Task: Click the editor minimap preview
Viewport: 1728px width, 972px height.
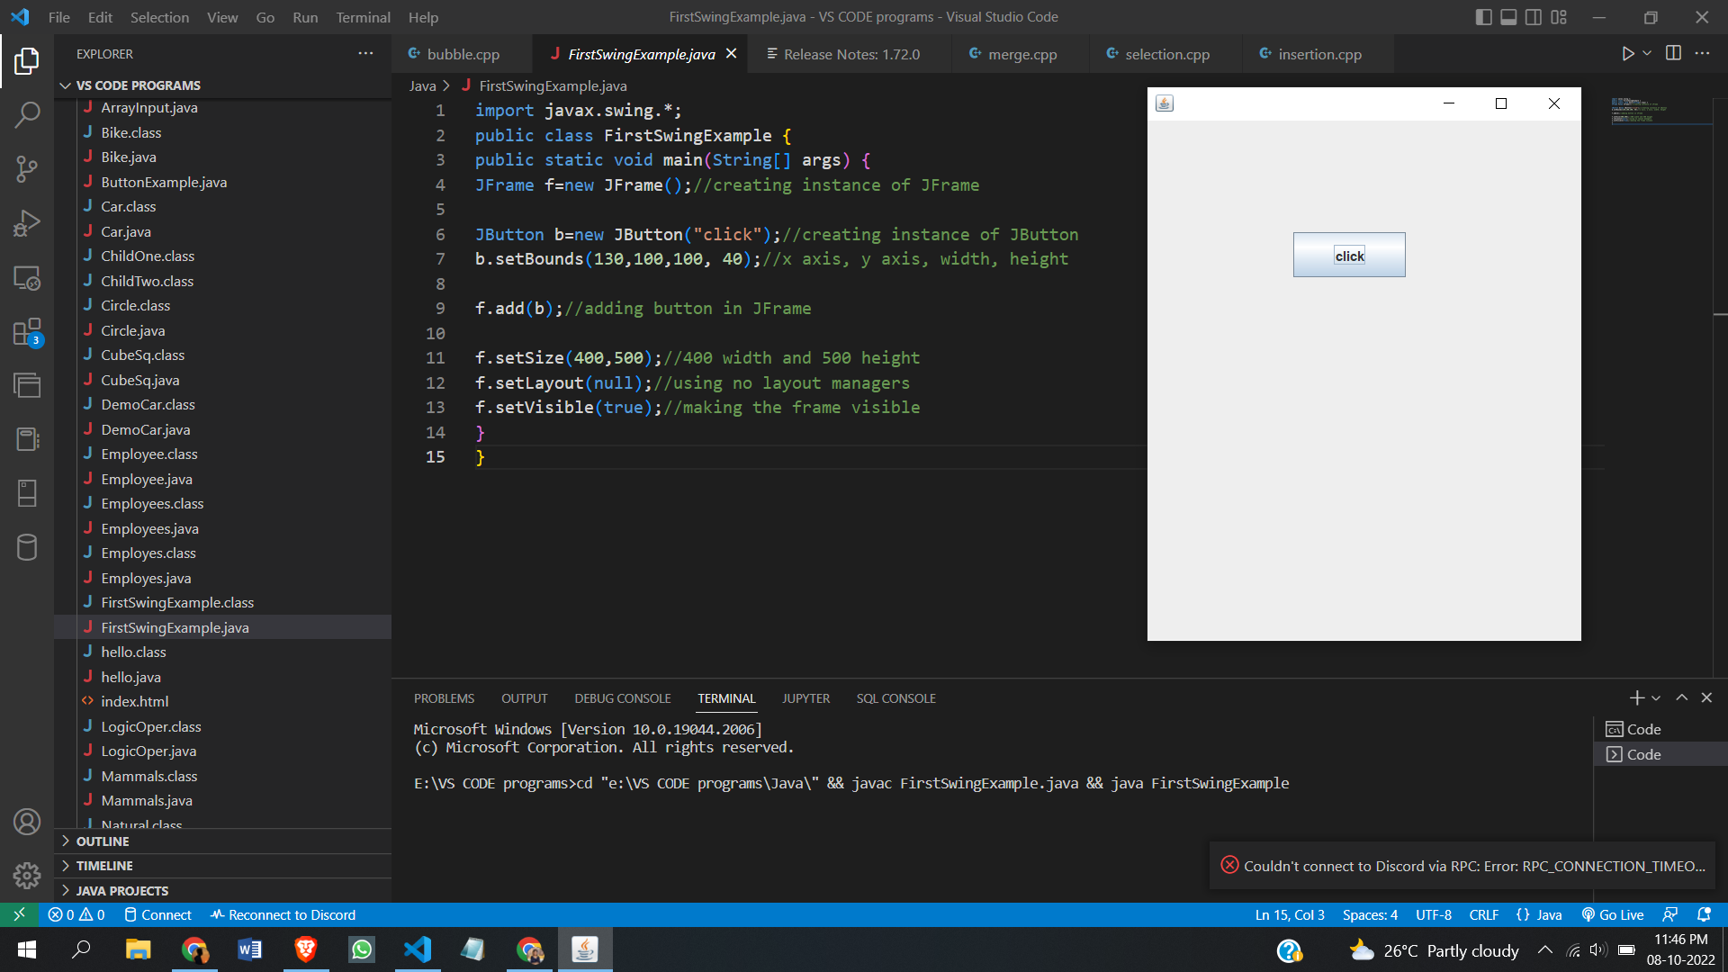Action: coord(1638,111)
